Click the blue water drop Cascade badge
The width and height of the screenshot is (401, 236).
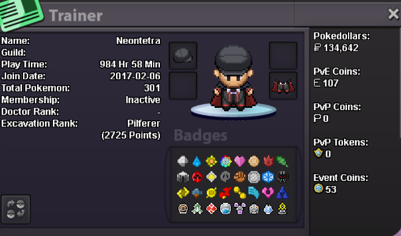(x=197, y=161)
